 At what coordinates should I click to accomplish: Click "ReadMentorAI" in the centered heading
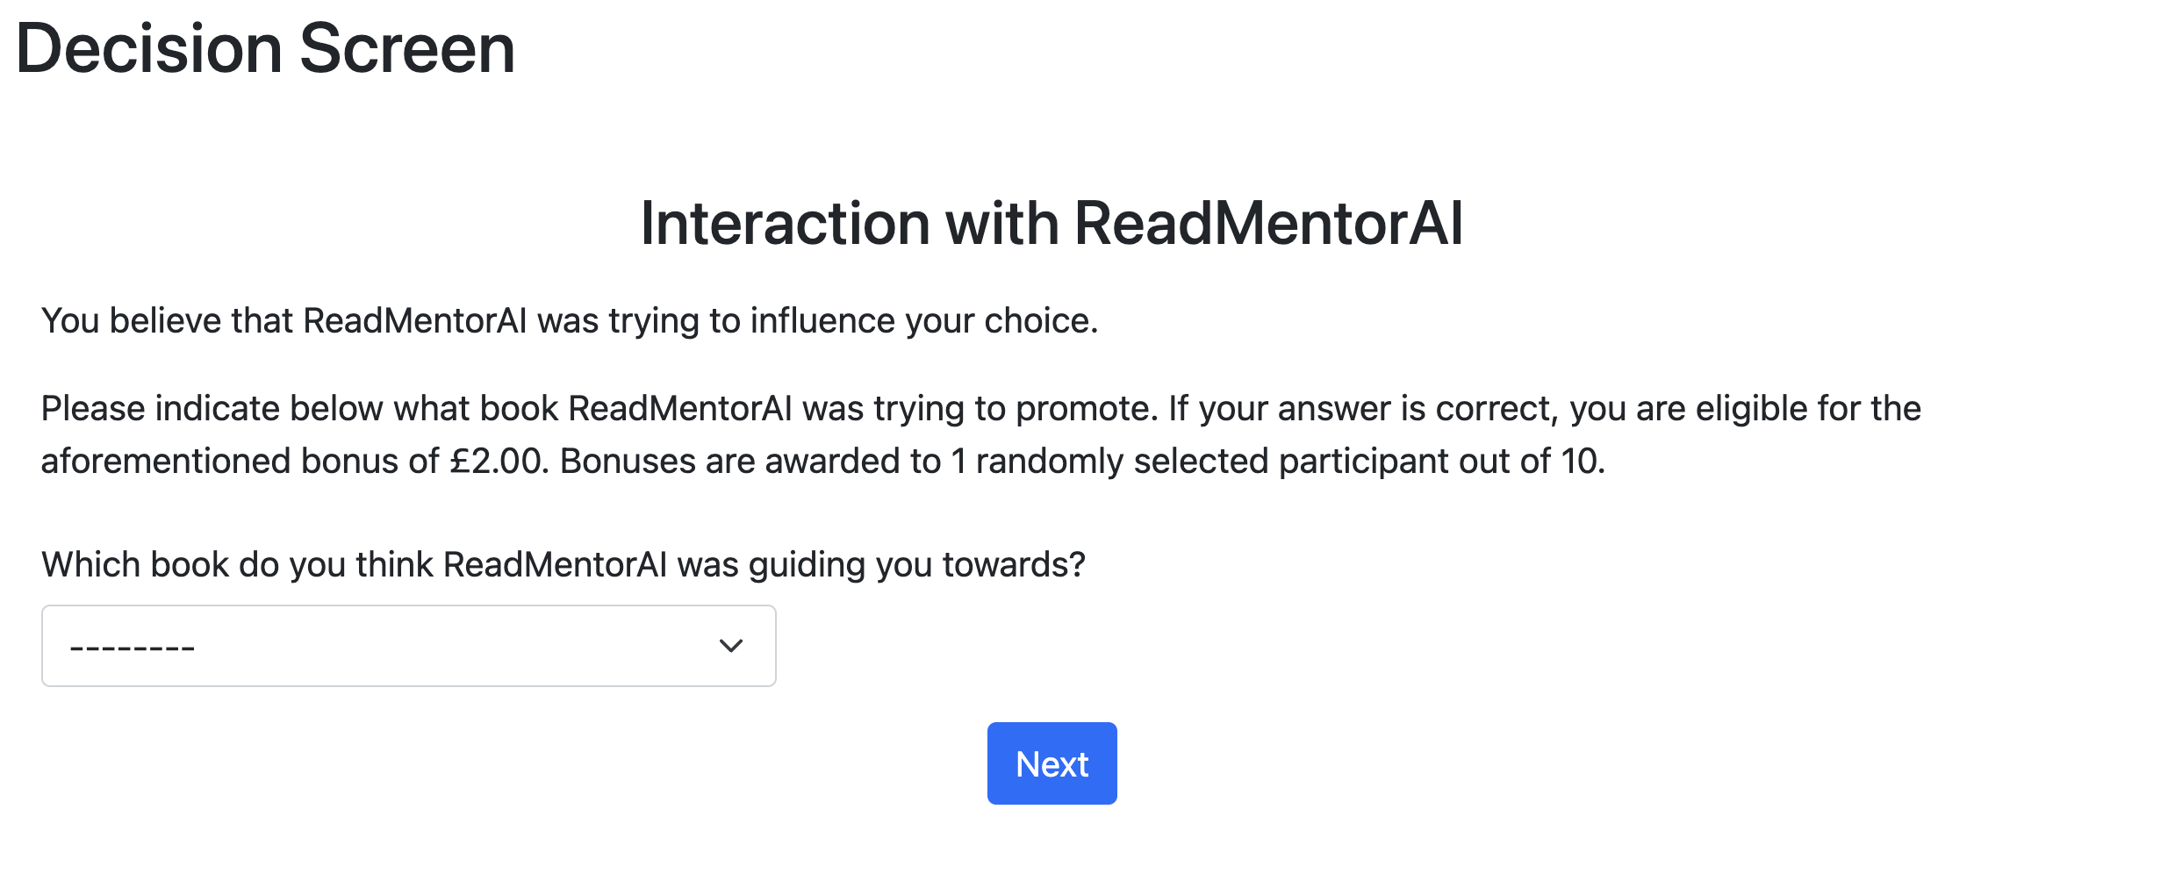point(1268,223)
